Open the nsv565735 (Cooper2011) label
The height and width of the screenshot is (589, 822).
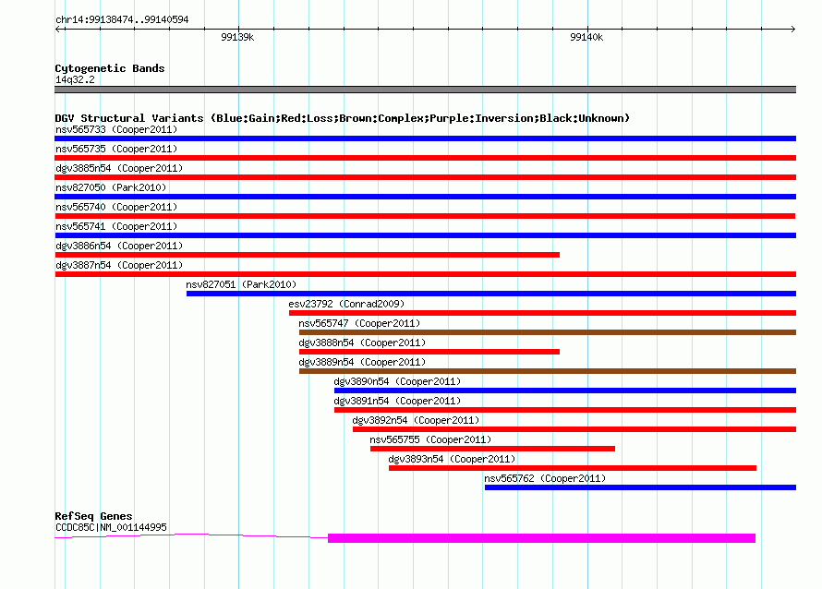(x=116, y=149)
